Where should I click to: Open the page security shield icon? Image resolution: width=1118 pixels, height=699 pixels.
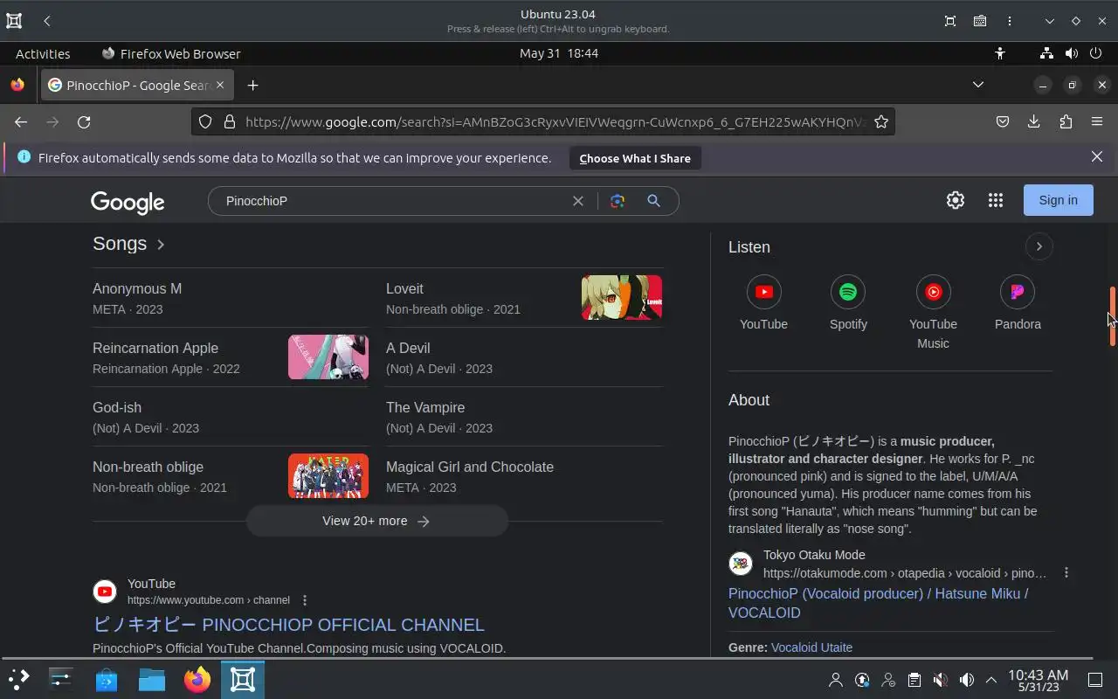205,122
